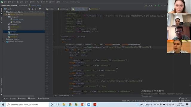Click into the Windows search box
191x107 pixels.
pyautogui.click(x=27, y=104)
